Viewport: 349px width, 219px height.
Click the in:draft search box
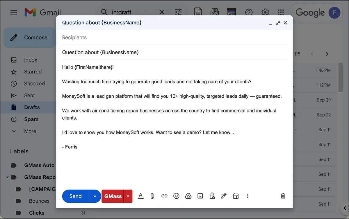coord(133,12)
